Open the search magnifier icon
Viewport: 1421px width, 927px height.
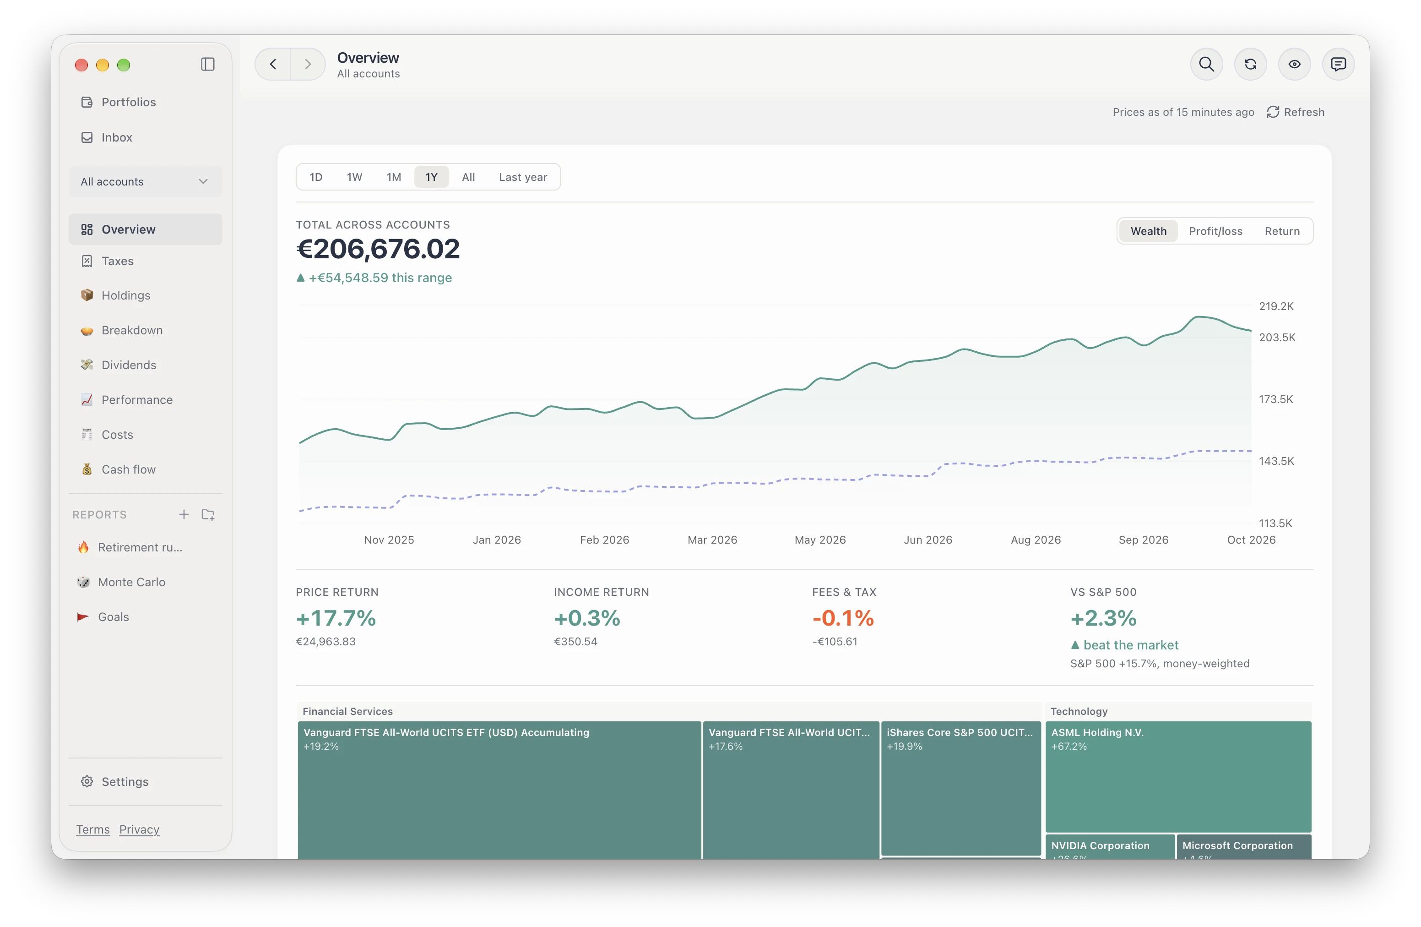1206,64
